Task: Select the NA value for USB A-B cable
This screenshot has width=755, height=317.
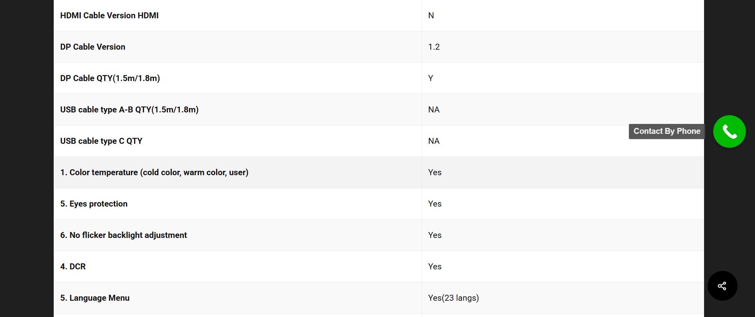Action: [434, 110]
